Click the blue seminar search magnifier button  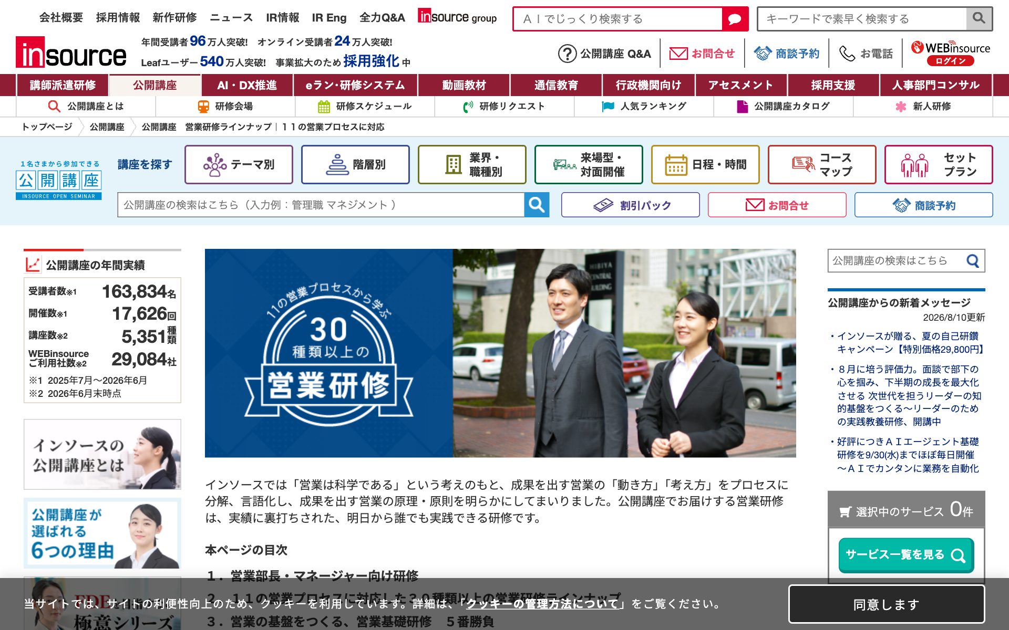pos(537,205)
